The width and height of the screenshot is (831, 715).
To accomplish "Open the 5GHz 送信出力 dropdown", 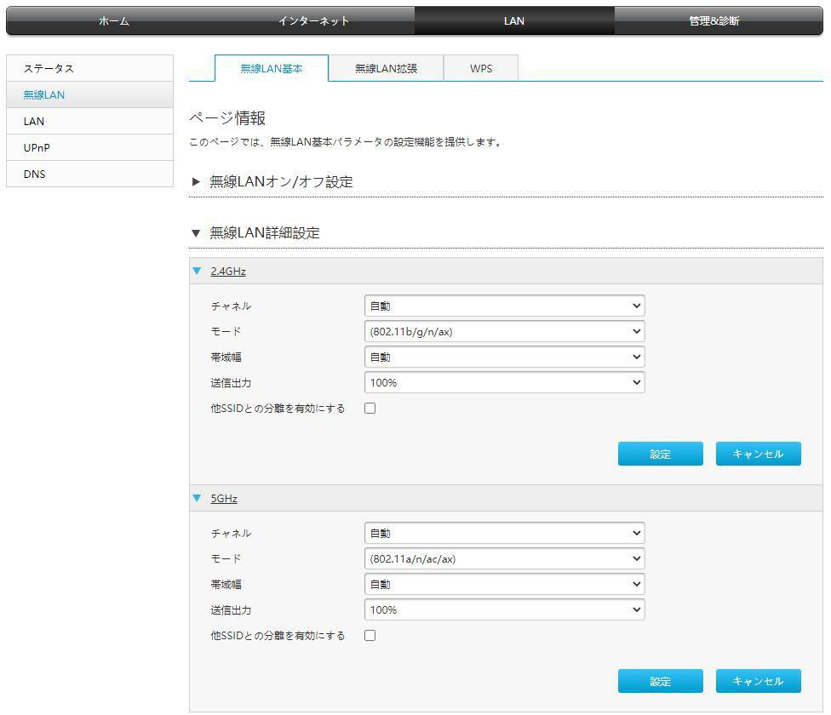I will pyautogui.click(x=505, y=609).
